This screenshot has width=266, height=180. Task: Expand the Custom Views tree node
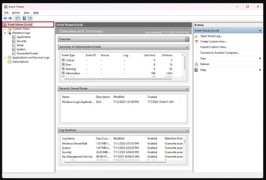[5, 29]
